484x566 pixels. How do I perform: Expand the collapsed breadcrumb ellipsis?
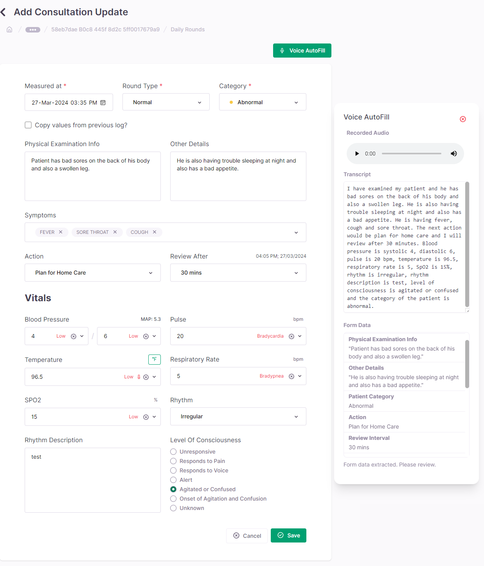pos(33,29)
